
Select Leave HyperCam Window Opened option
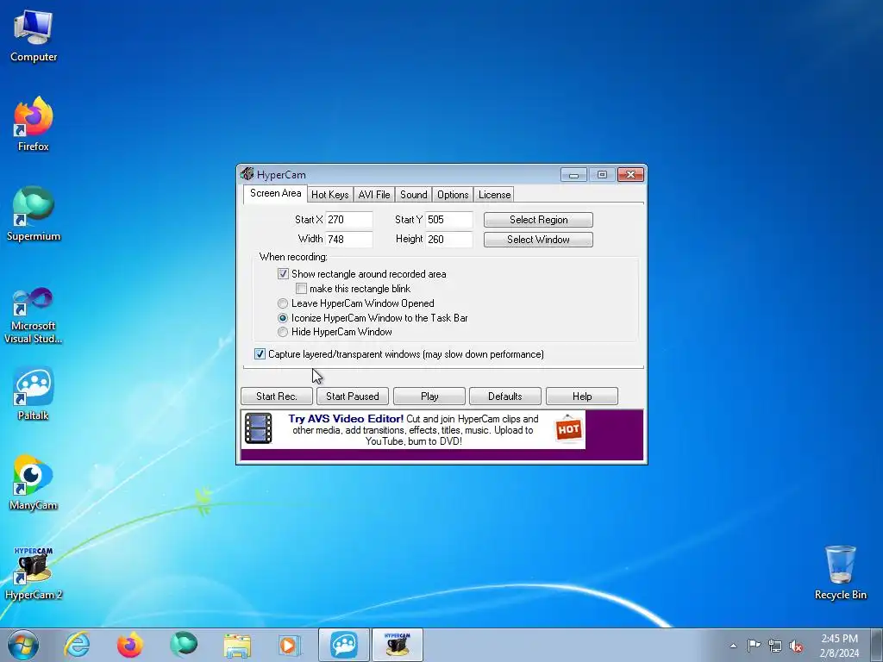283,303
